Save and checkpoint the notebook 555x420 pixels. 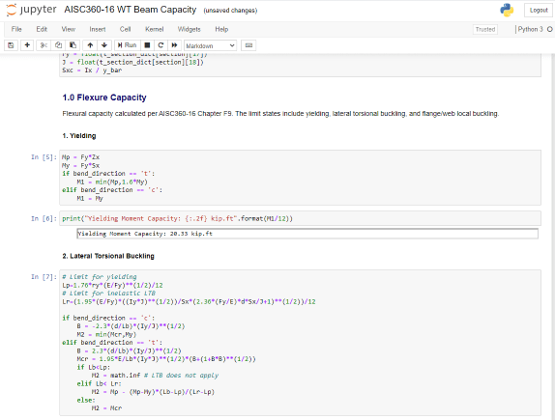[x=11, y=45]
